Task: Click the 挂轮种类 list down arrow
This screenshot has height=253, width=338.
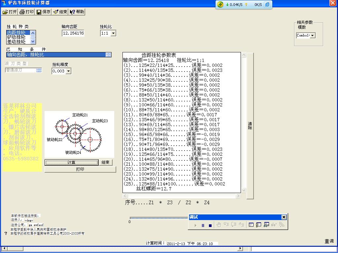Action: pyautogui.click(x=33, y=42)
